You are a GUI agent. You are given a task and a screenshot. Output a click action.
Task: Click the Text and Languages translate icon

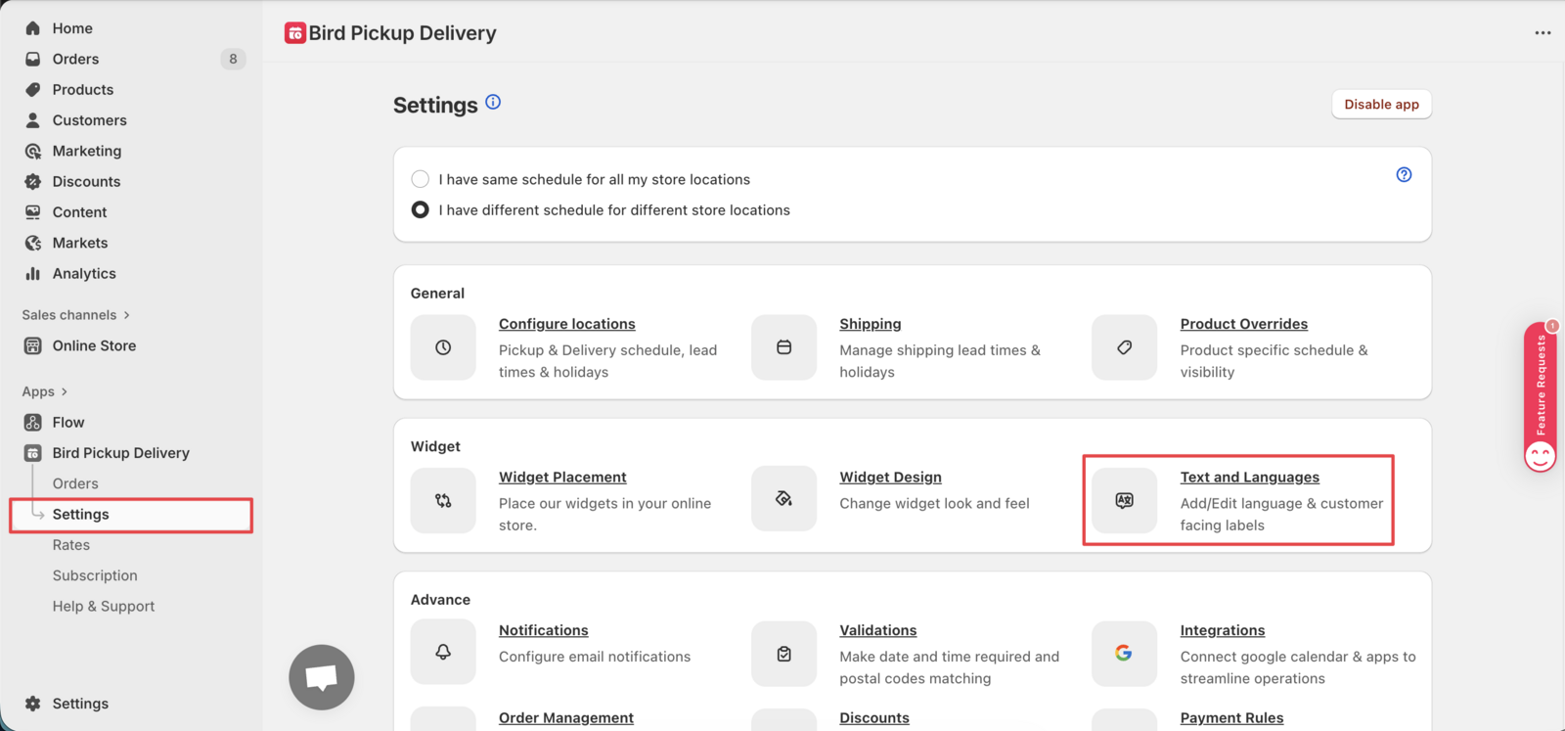(1124, 500)
